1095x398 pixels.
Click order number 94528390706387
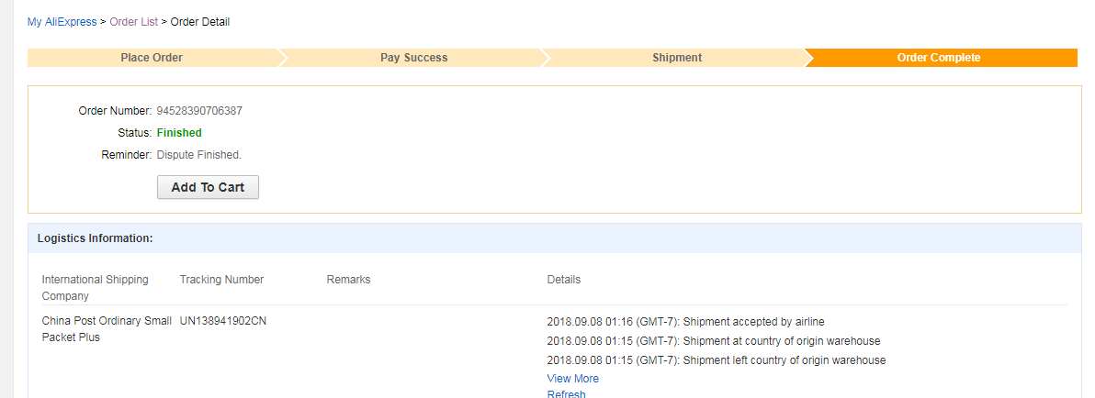click(199, 111)
